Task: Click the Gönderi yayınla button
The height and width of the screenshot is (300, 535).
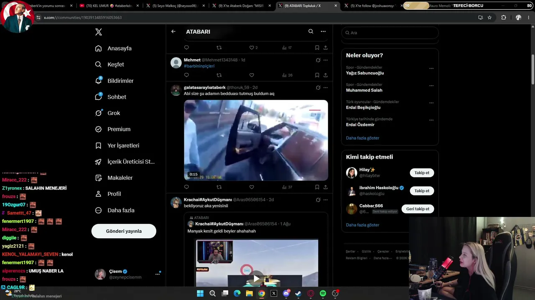Action: [124, 231]
